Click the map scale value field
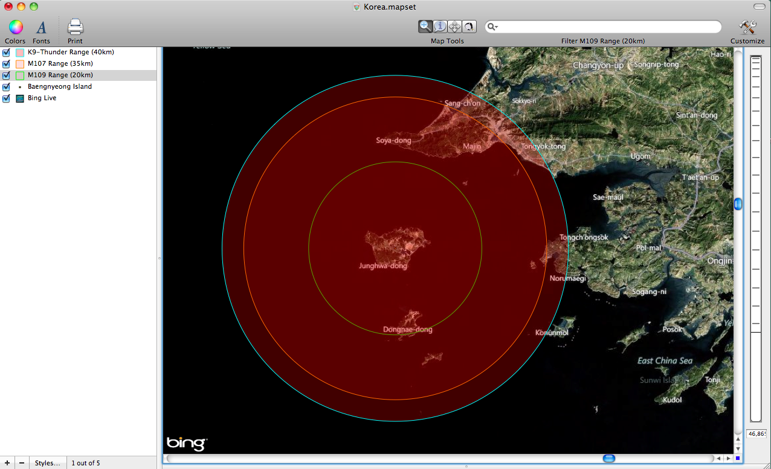 point(756,434)
